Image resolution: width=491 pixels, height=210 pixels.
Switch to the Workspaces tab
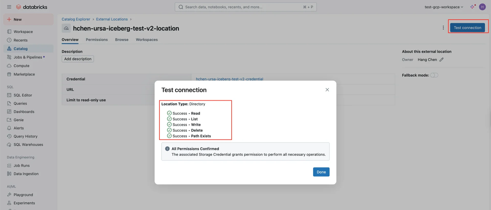point(147,40)
